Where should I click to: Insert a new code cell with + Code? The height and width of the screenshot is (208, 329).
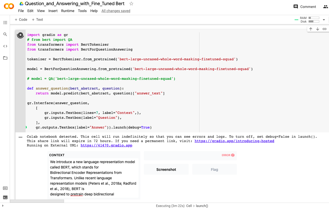[21, 19]
